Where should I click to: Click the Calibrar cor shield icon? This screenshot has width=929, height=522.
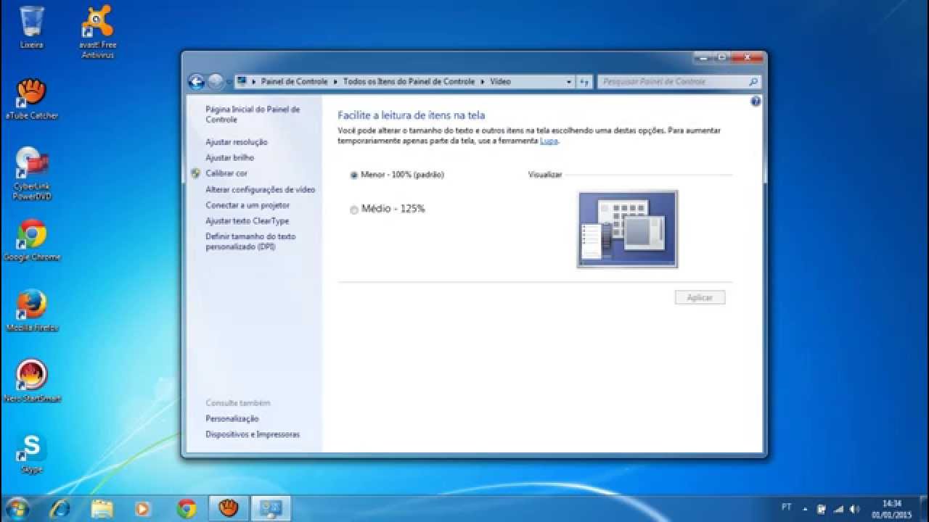pyautogui.click(x=196, y=173)
